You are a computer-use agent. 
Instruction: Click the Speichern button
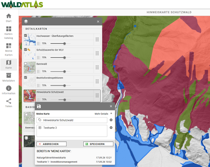click(x=98, y=144)
